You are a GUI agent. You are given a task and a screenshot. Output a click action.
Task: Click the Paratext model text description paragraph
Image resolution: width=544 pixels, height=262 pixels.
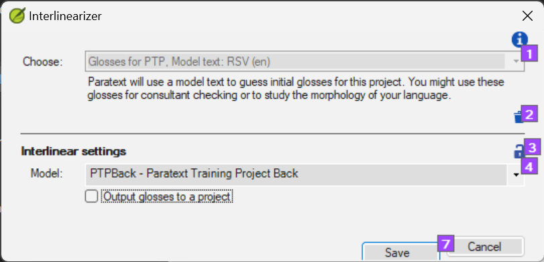[296, 89]
